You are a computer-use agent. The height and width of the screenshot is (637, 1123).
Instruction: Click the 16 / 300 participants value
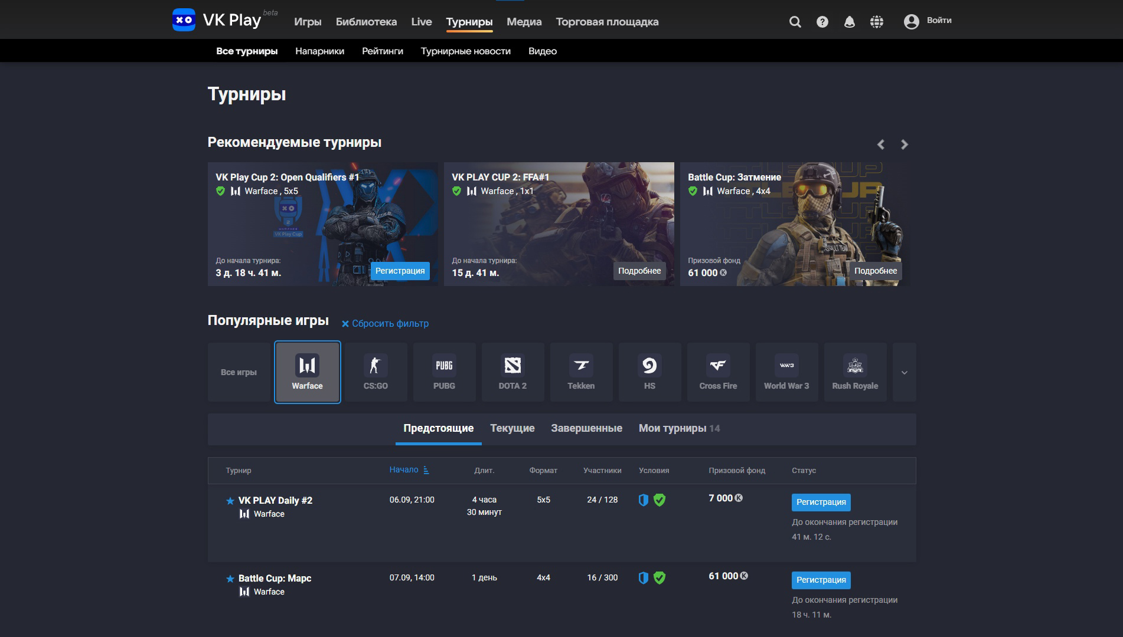click(602, 577)
